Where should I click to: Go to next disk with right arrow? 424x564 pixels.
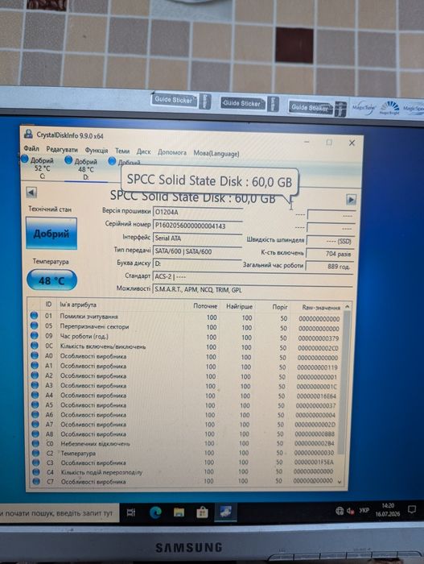click(351, 199)
